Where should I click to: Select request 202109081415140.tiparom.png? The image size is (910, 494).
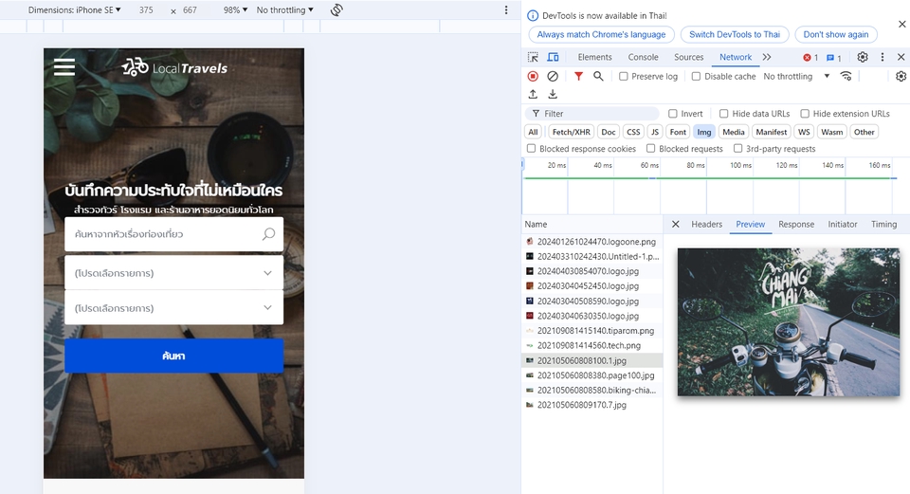(591, 330)
